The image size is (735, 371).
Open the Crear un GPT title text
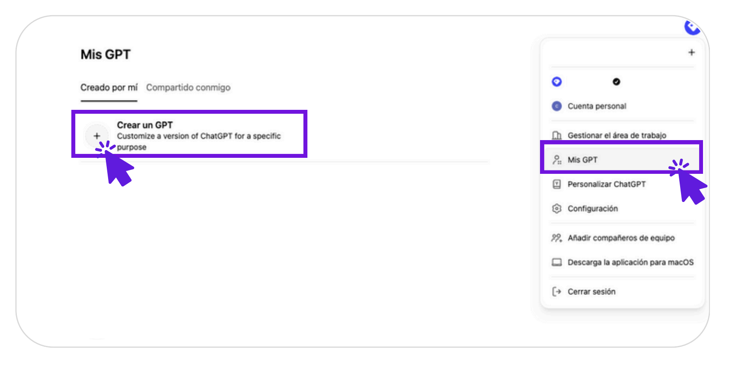coord(145,125)
